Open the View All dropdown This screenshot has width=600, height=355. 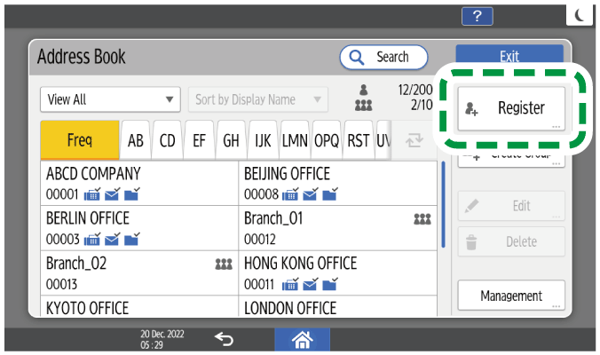[x=111, y=99]
